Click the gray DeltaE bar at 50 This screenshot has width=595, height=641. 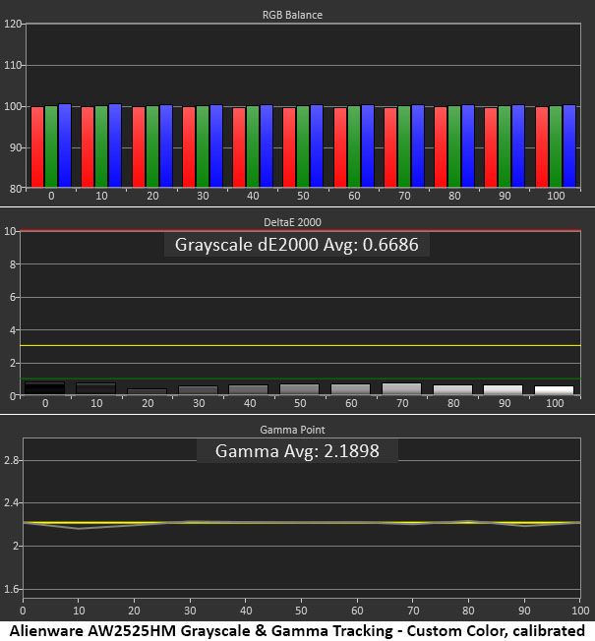click(x=299, y=389)
